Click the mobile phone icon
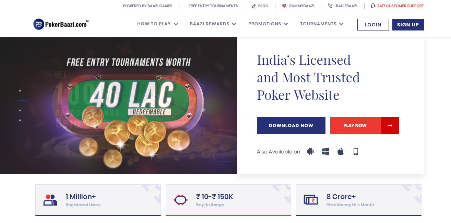The image size is (451, 223). (x=356, y=151)
